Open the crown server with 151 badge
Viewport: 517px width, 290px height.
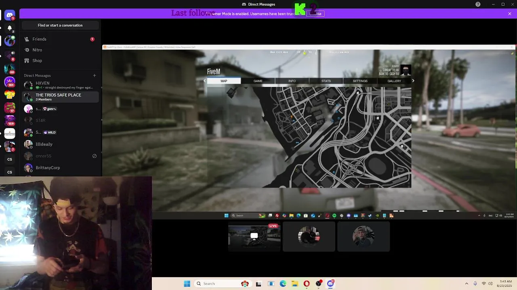pos(10,81)
